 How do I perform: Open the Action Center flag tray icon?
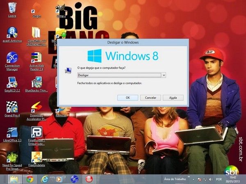(x=199, y=180)
